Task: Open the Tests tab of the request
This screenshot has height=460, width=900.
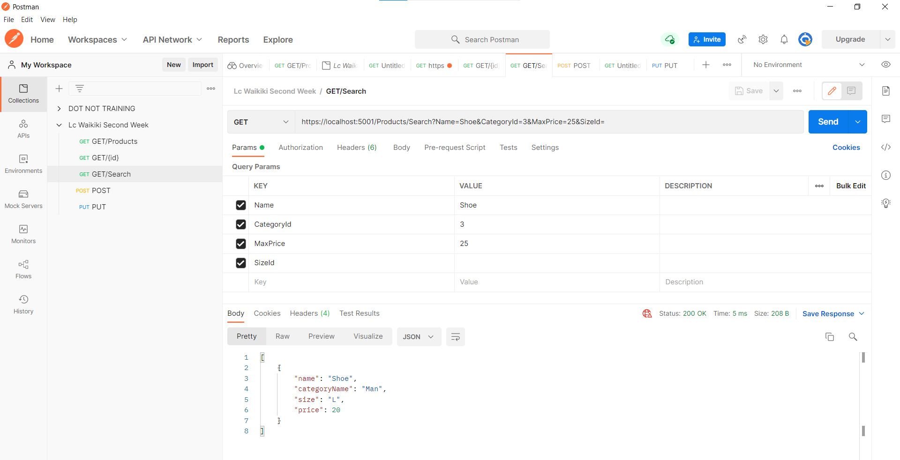Action: pos(508,148)
